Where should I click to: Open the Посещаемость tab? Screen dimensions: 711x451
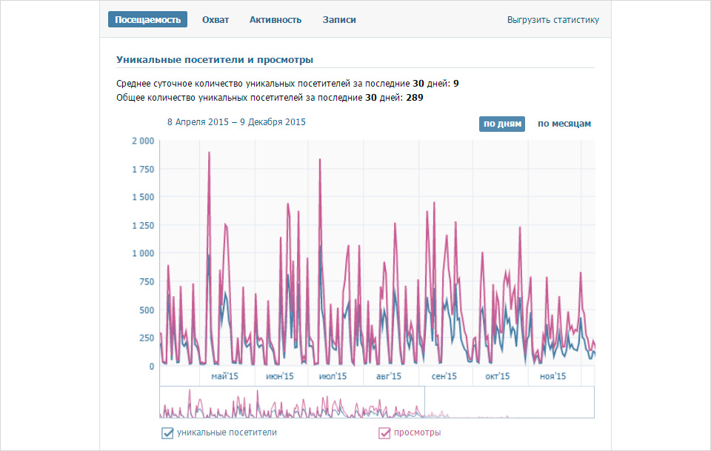click(x=147, y=19)
